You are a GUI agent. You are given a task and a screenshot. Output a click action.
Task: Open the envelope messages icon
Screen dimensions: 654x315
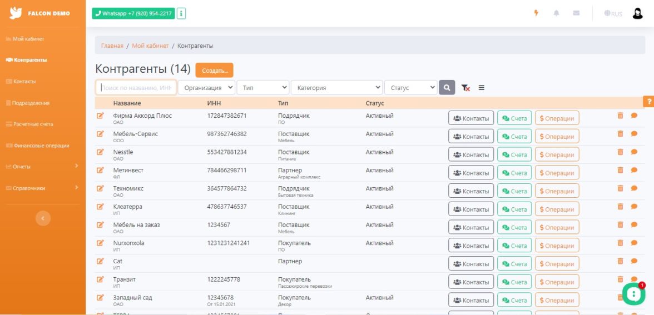tap(576, 13)
